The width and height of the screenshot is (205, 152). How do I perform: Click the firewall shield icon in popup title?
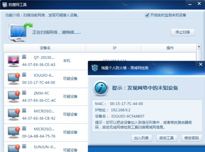pyautogui.click(x=95, y=68)
